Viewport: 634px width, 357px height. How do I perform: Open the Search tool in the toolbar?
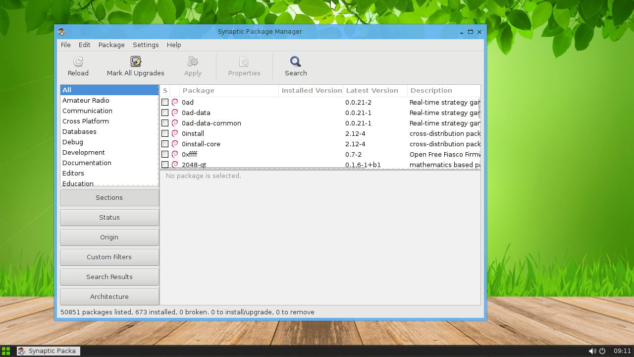[296, 61]
